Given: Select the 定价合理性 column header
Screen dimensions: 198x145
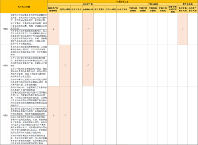Looking at the screenshot, I should tap(111, 9).
